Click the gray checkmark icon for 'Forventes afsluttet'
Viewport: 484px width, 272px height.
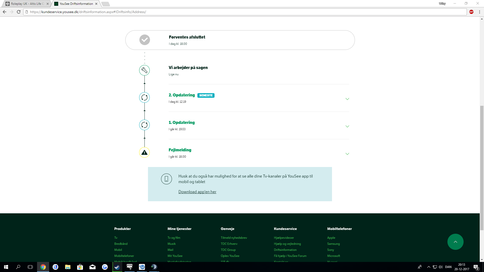click(145, 40)
